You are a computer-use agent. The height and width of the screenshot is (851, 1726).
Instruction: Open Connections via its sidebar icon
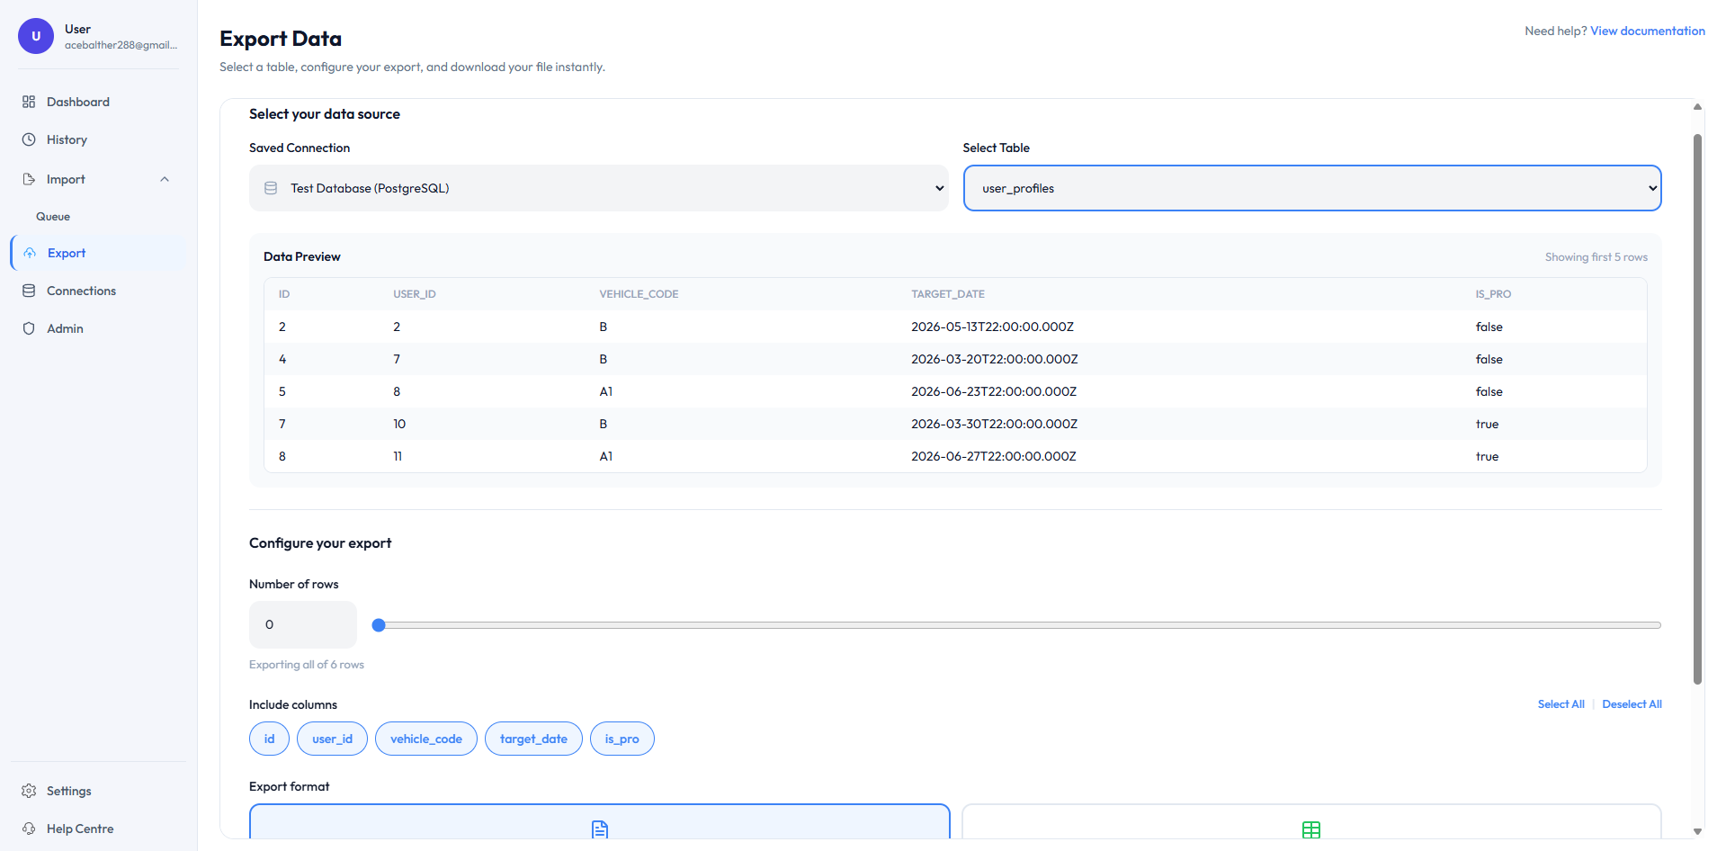[x=30, y=291]
